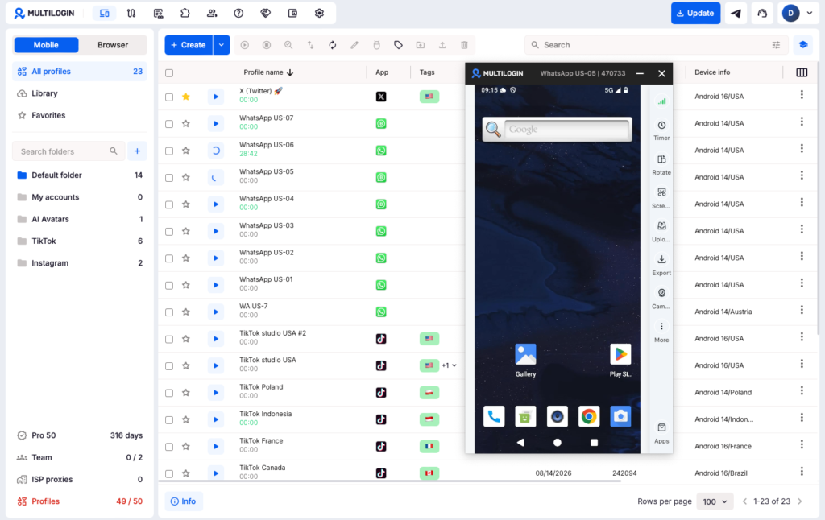
Task: Rotate the emulated phone screen
Action: pyautogui.click(x=661, y=164)
